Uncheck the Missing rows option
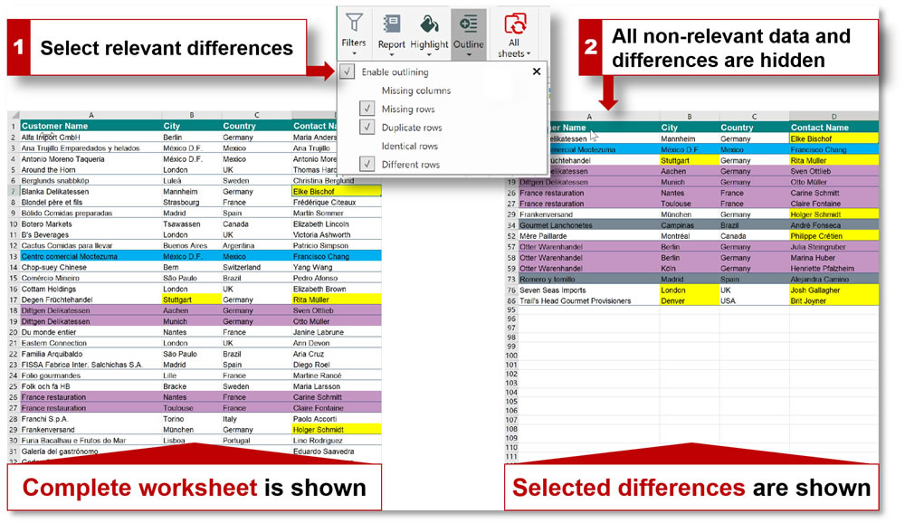 pos(367,109)
